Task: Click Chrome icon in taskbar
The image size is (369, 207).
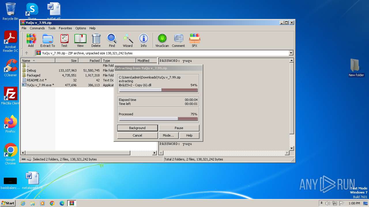Action: (x=52, y=203)
